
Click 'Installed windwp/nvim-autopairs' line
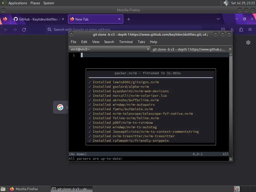(121, 105)
